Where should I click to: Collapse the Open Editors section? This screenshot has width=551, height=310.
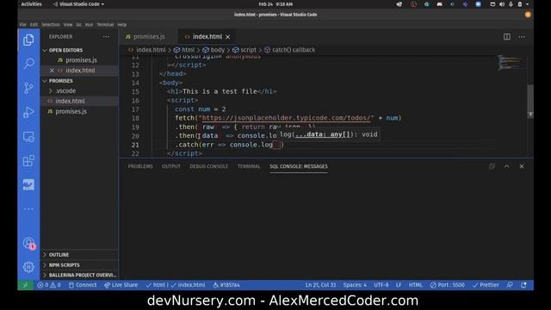[x=45, y=50]
